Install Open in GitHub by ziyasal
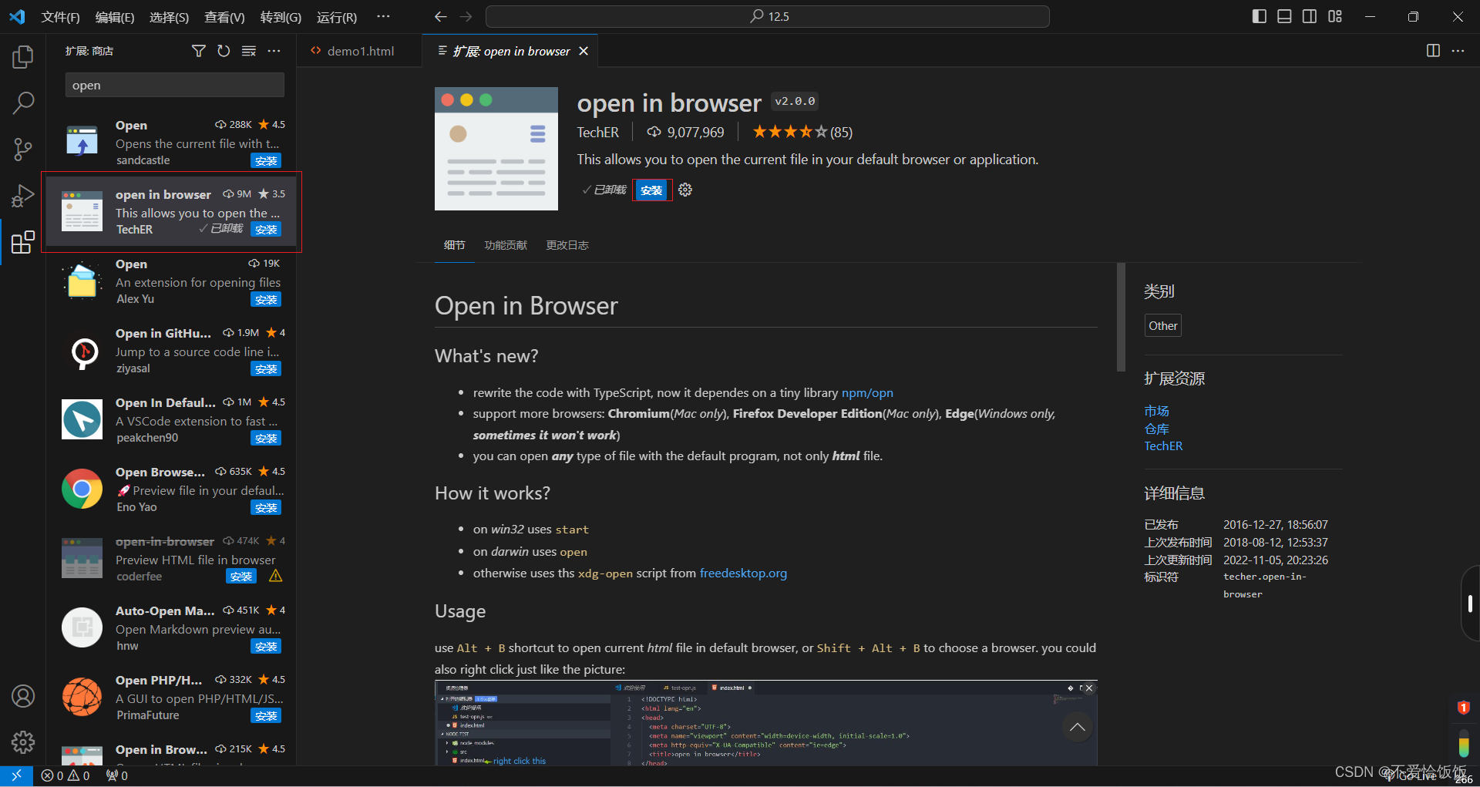 (x=266, y=368)
